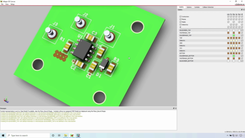245x138 pixels.
Task: Toggle the All checkbox for VCC layer
Action: point(242,48)
